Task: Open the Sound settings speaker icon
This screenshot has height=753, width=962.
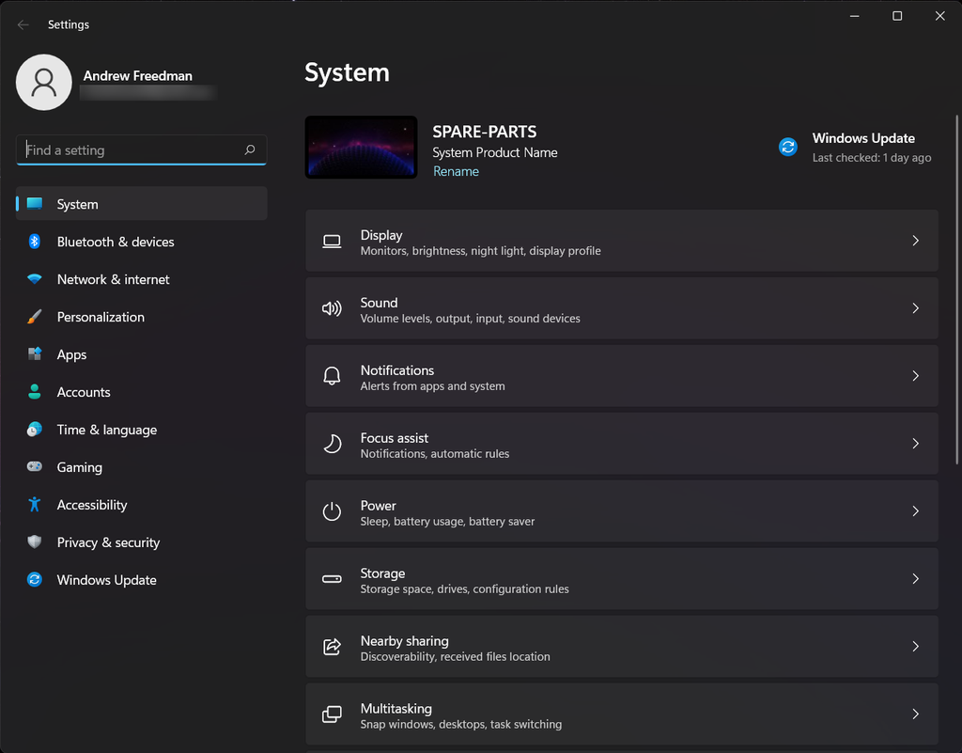Action: point(332,308)
